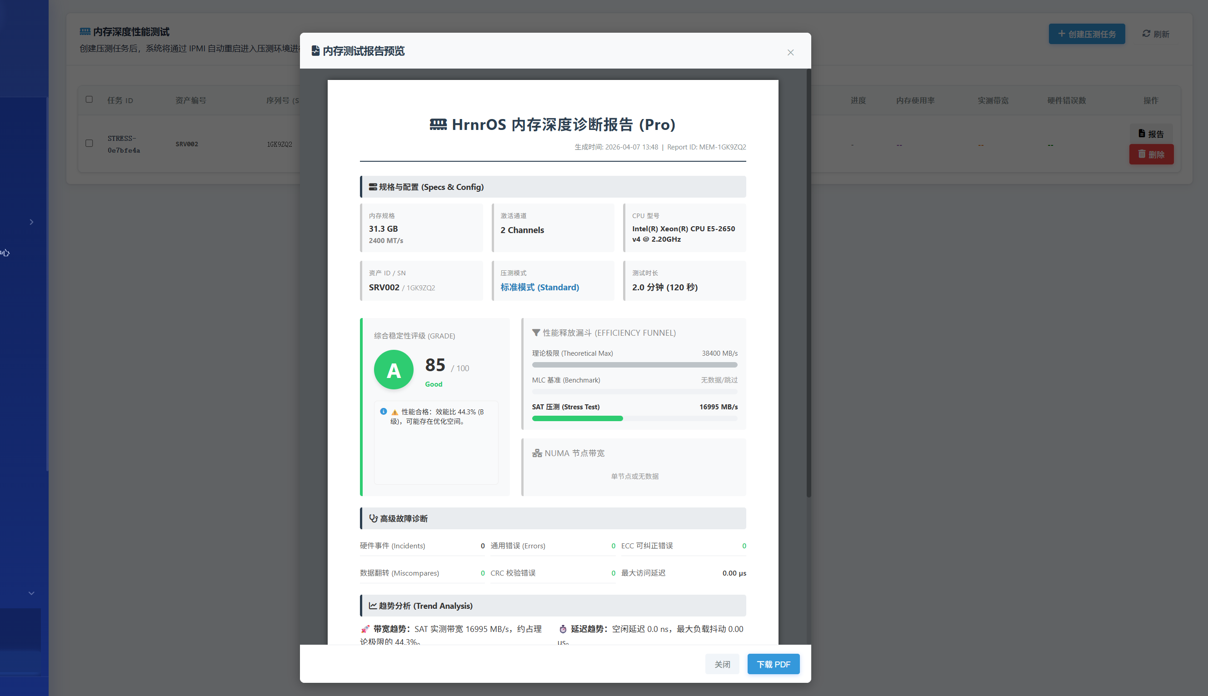Viewport: 1208px width, 696px height.
Task: Expand the sidebar using the right chevron
Action: coord(31,222)
